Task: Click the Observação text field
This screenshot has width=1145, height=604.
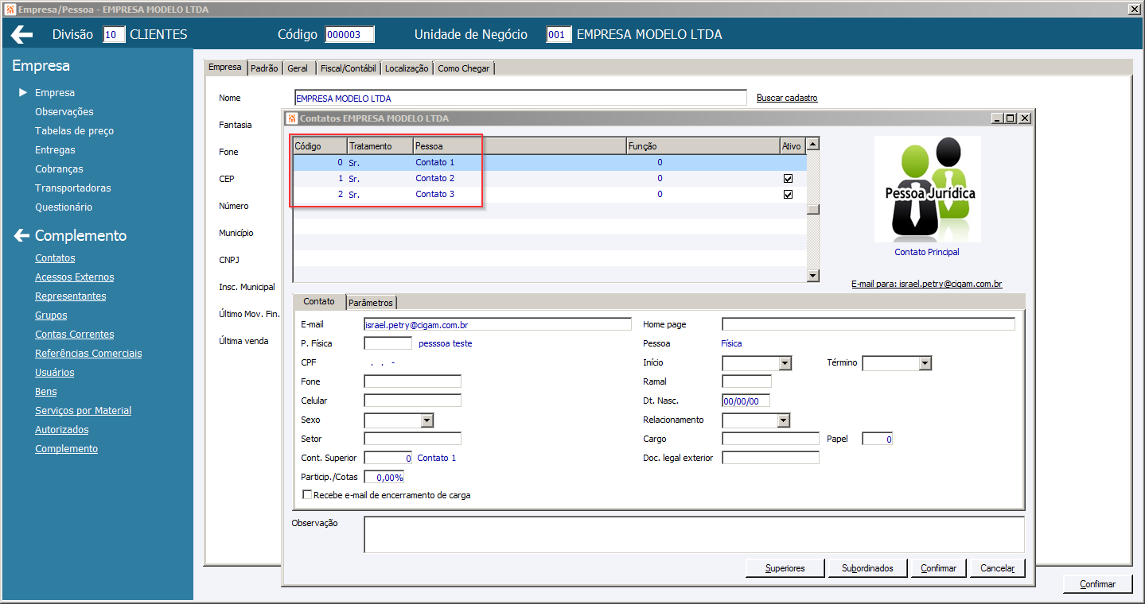Action: (694, 535)
